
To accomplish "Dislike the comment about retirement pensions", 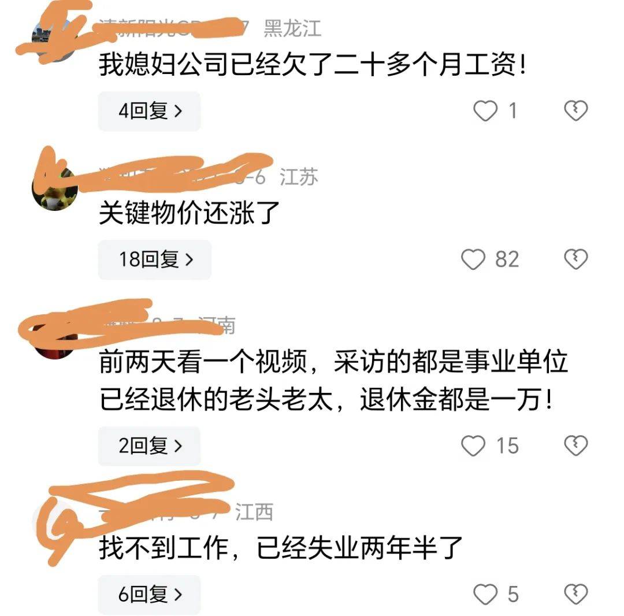I will (576, 446).
